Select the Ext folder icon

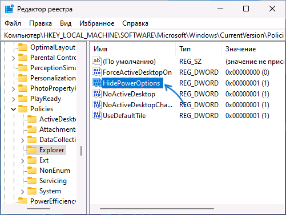[32, 160]
